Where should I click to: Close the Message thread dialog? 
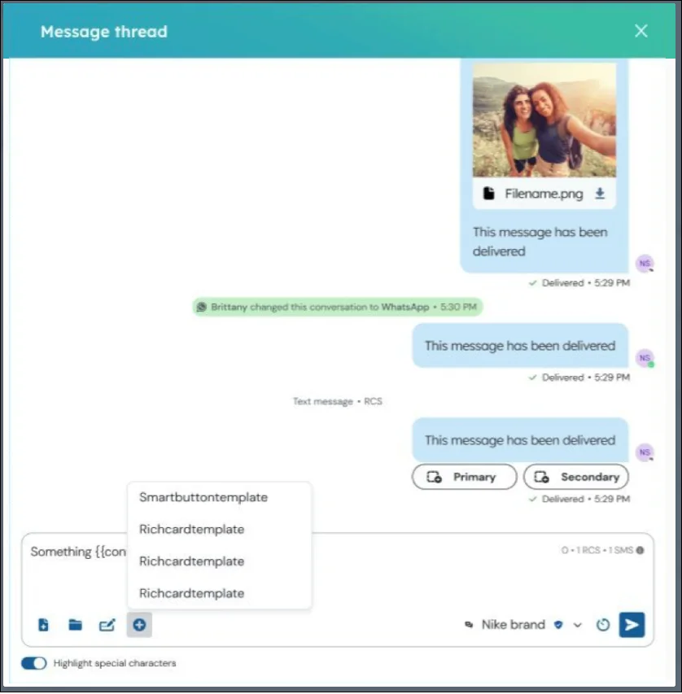click(x=641, y=31)
